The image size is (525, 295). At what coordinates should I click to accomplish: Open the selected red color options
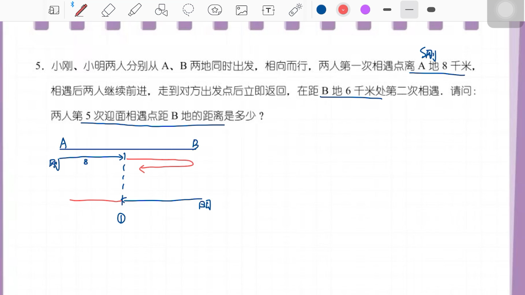point(343,10)
